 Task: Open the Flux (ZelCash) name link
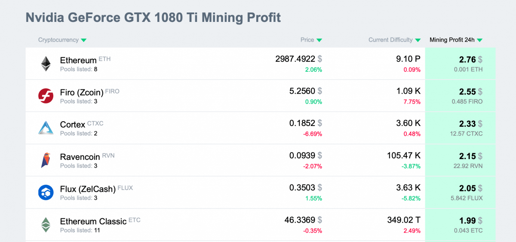(88, 189)
